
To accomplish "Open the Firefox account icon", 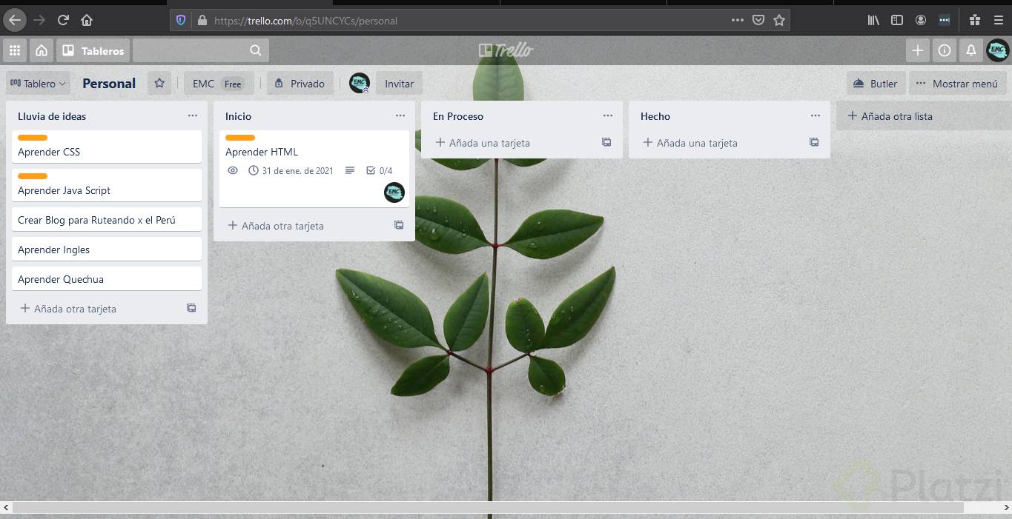I will pyautogui.click(x=921, y=20).
